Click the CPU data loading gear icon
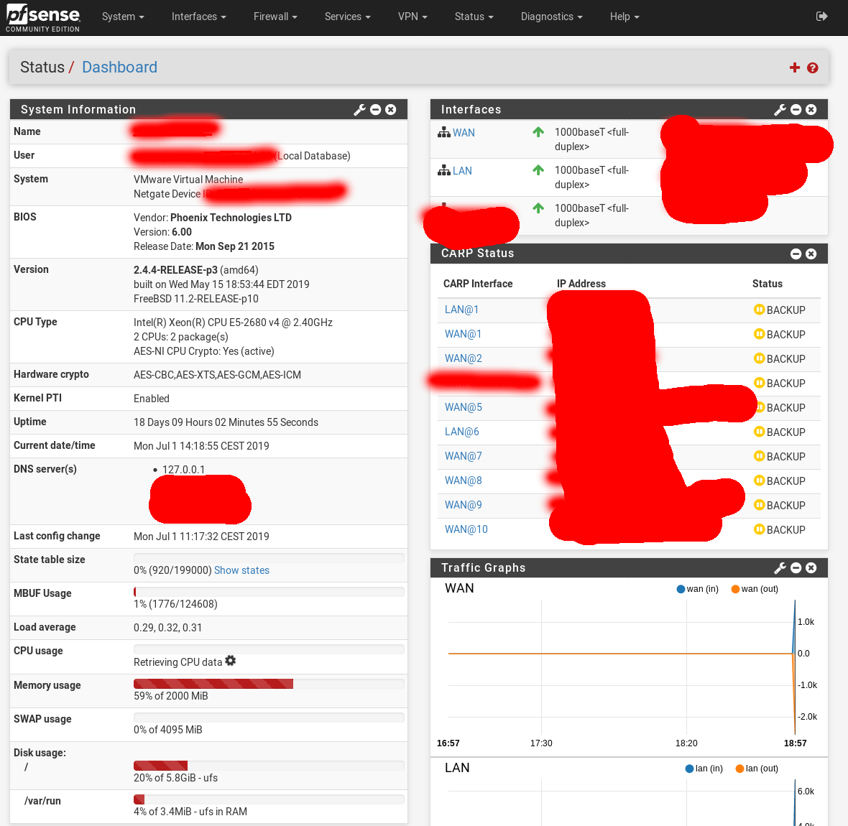848x826 pixels. (x=231, y=661)
